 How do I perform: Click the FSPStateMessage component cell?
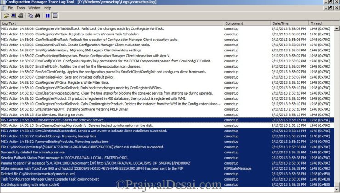point(238,168)
